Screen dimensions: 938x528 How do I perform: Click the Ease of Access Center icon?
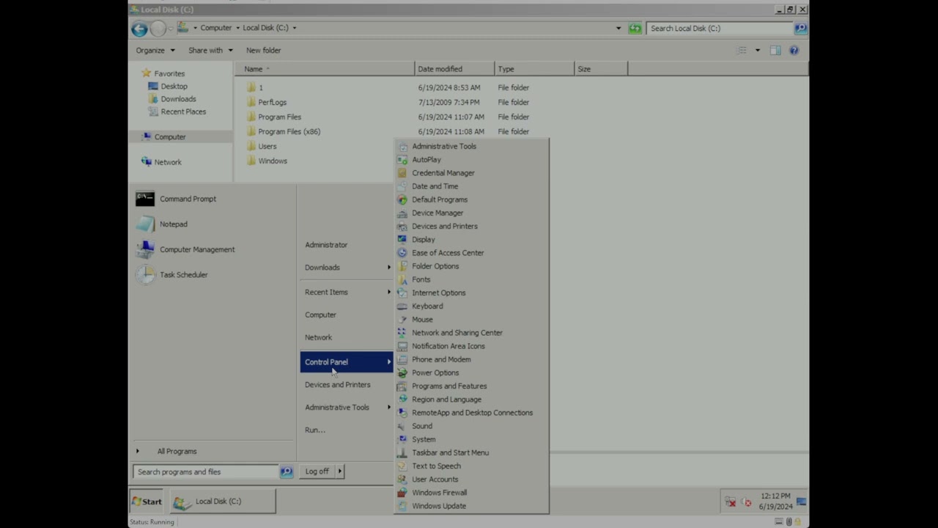(402, 252)
